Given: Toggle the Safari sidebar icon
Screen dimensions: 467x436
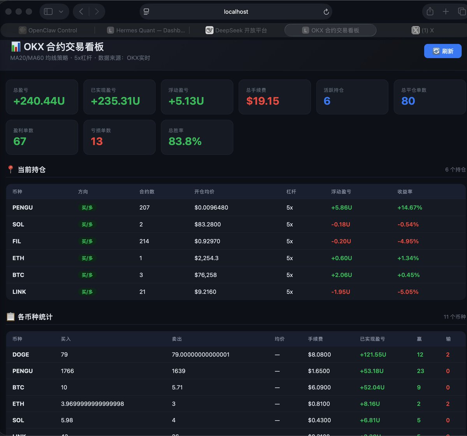Looking at the screenshot, I should point(48,12).
